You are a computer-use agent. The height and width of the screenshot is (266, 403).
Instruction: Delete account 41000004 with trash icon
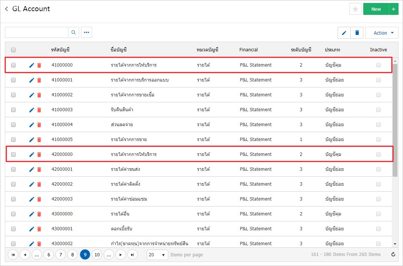pos(39,125)
